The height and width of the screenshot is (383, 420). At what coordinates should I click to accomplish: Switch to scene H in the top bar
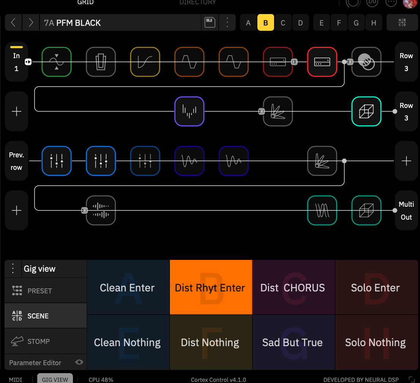tap(374, 23)
